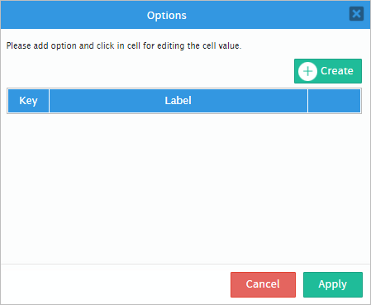Click the Options title text

(167, 16)
